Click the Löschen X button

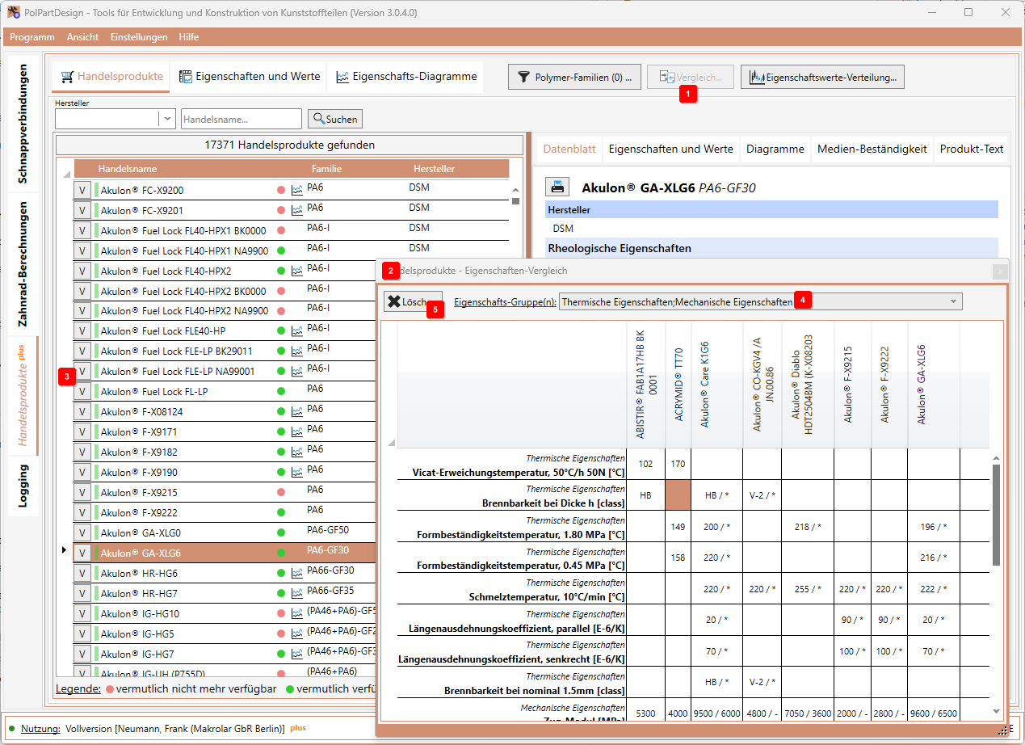tap(413, 301)
